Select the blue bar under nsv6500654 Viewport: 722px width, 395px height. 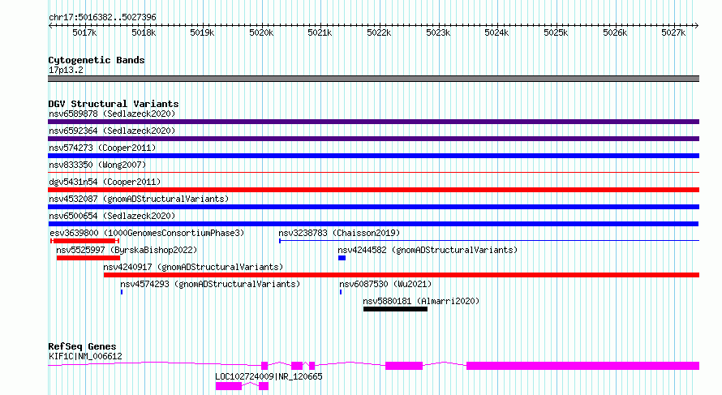373,224
